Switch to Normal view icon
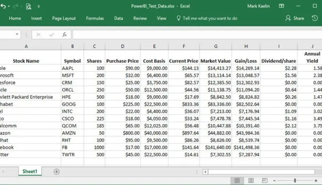This screenshot has height=185, width=322. click(237, 181)
